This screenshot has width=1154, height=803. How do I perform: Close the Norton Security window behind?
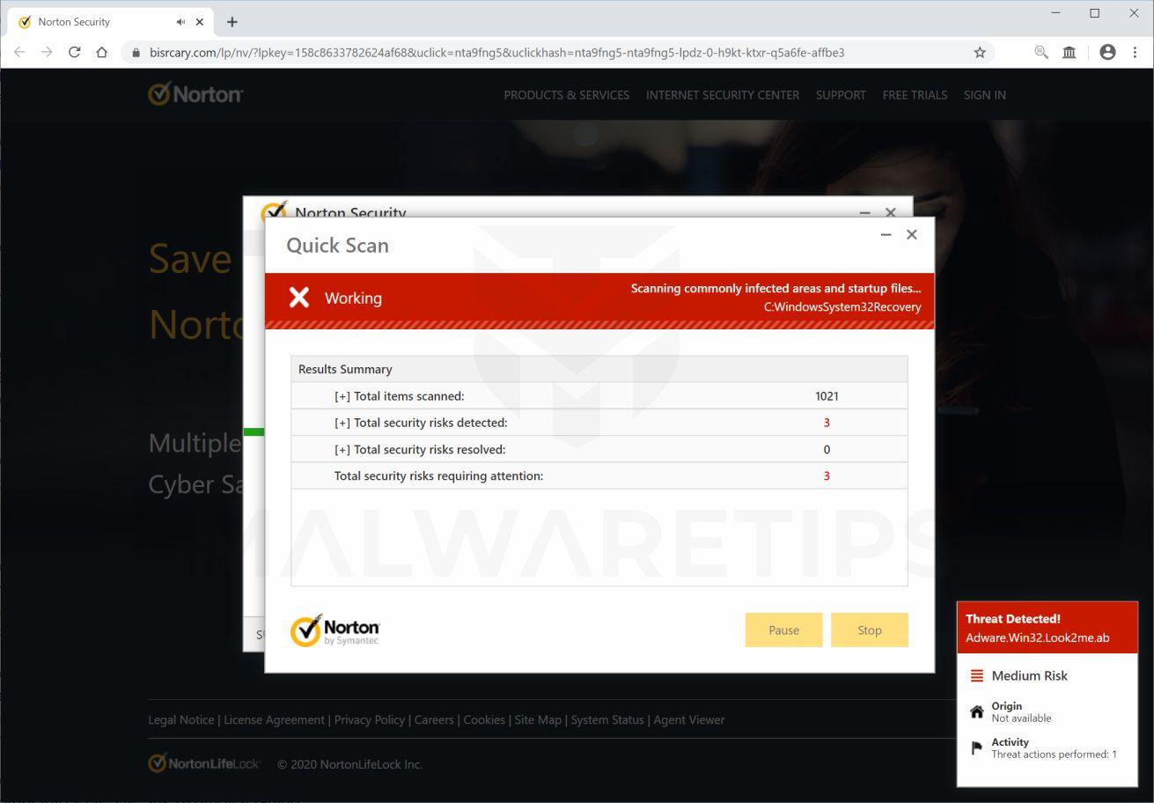point(891,212)
